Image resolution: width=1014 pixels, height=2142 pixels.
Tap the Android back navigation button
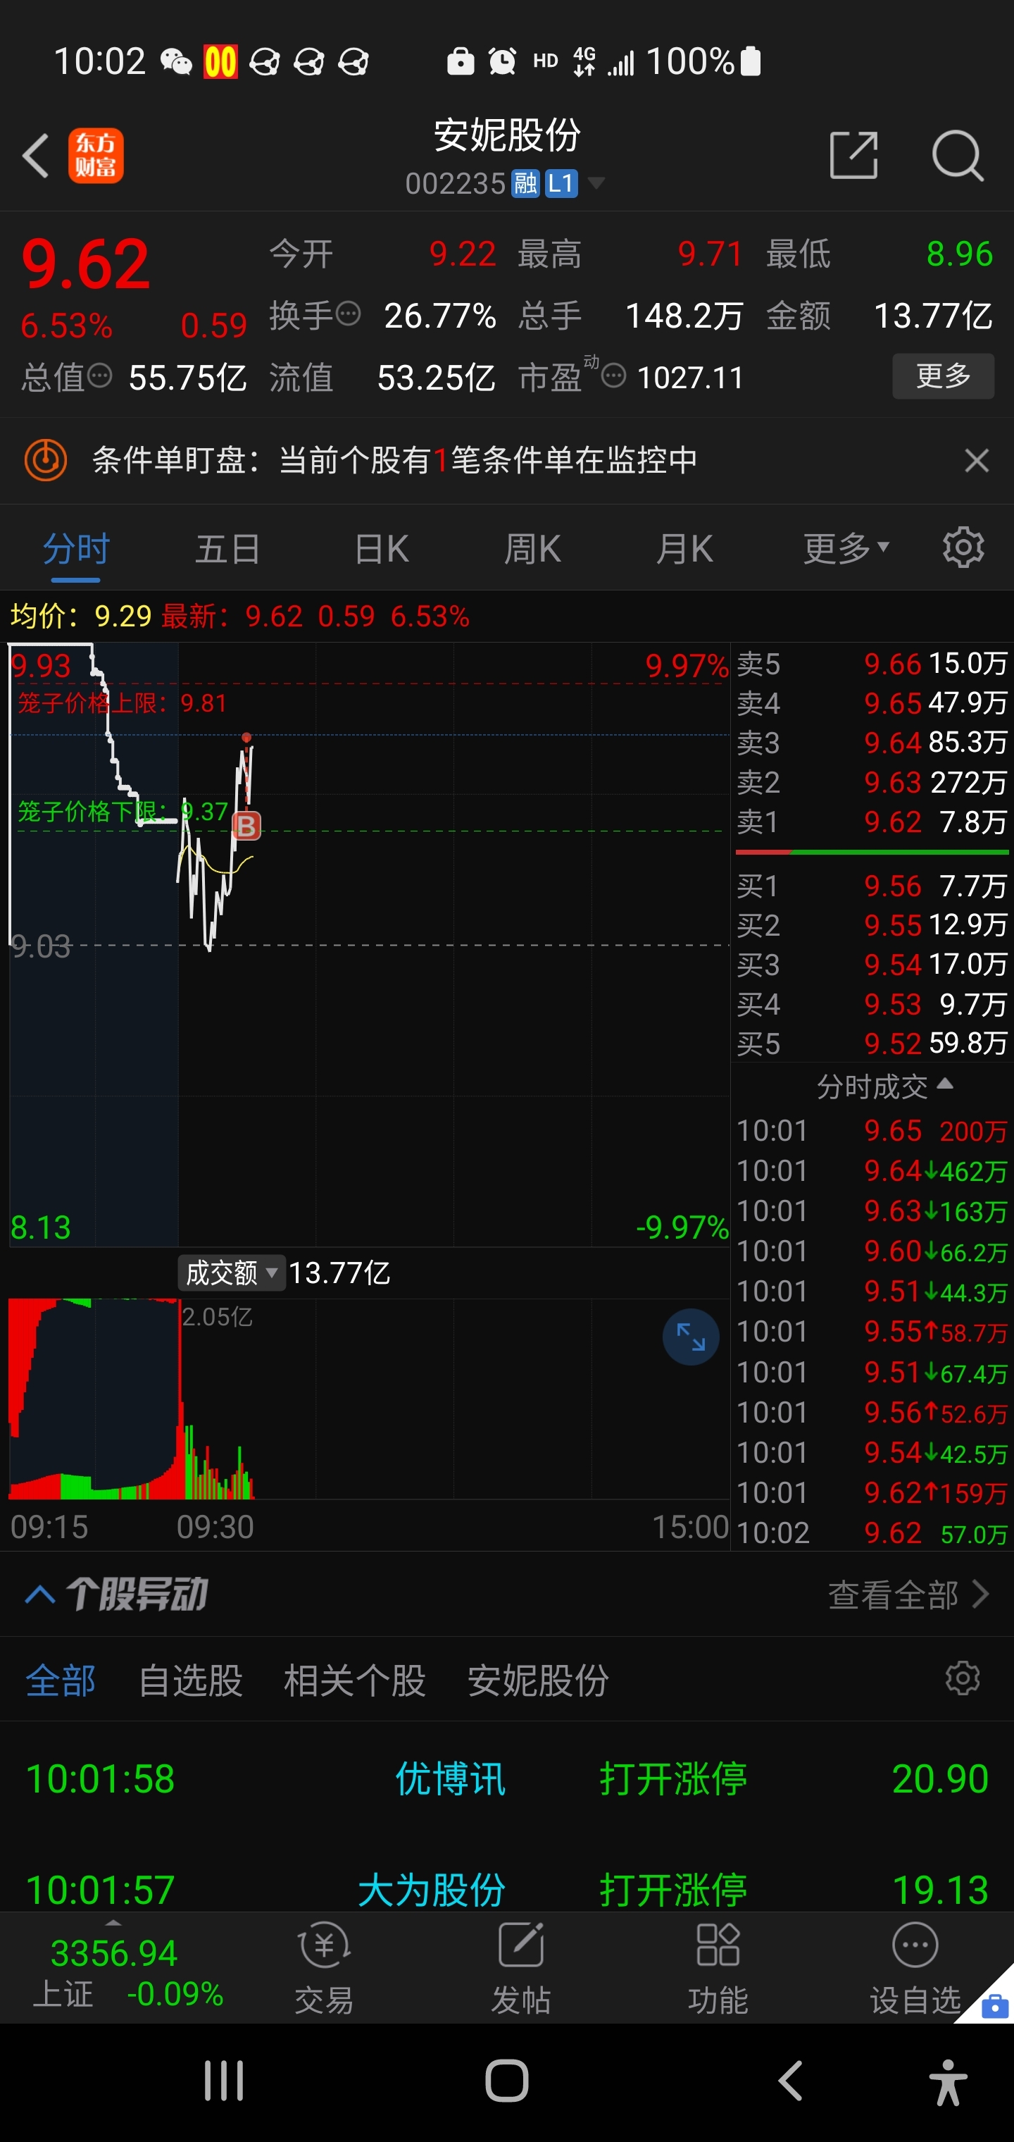pos(789,2081)
